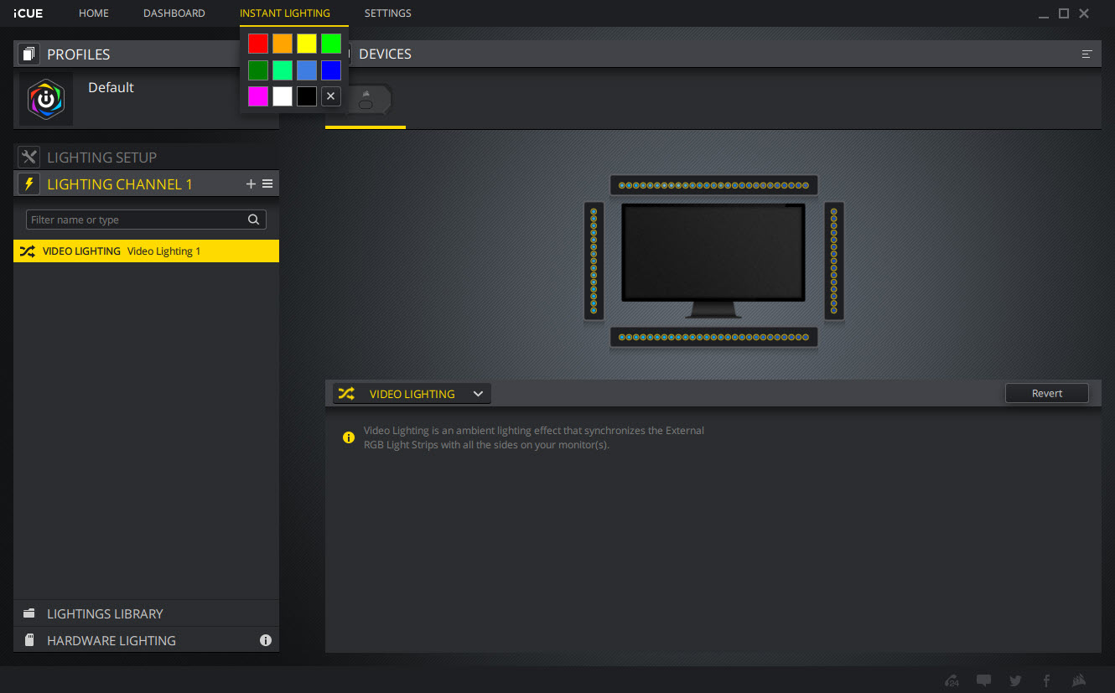Click the DEVICES header label
The width and height of the screenshot is (1115, 693).
point(385,54)
